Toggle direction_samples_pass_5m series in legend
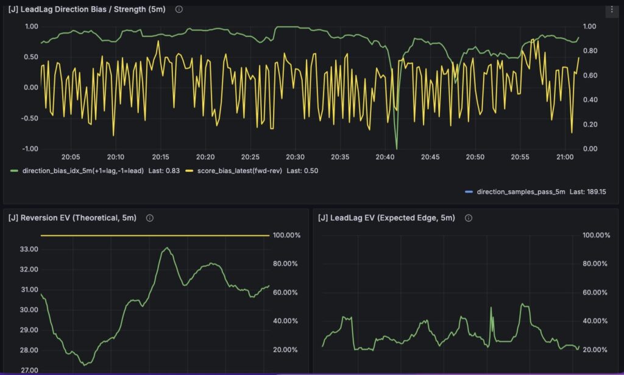 [521, 192]
